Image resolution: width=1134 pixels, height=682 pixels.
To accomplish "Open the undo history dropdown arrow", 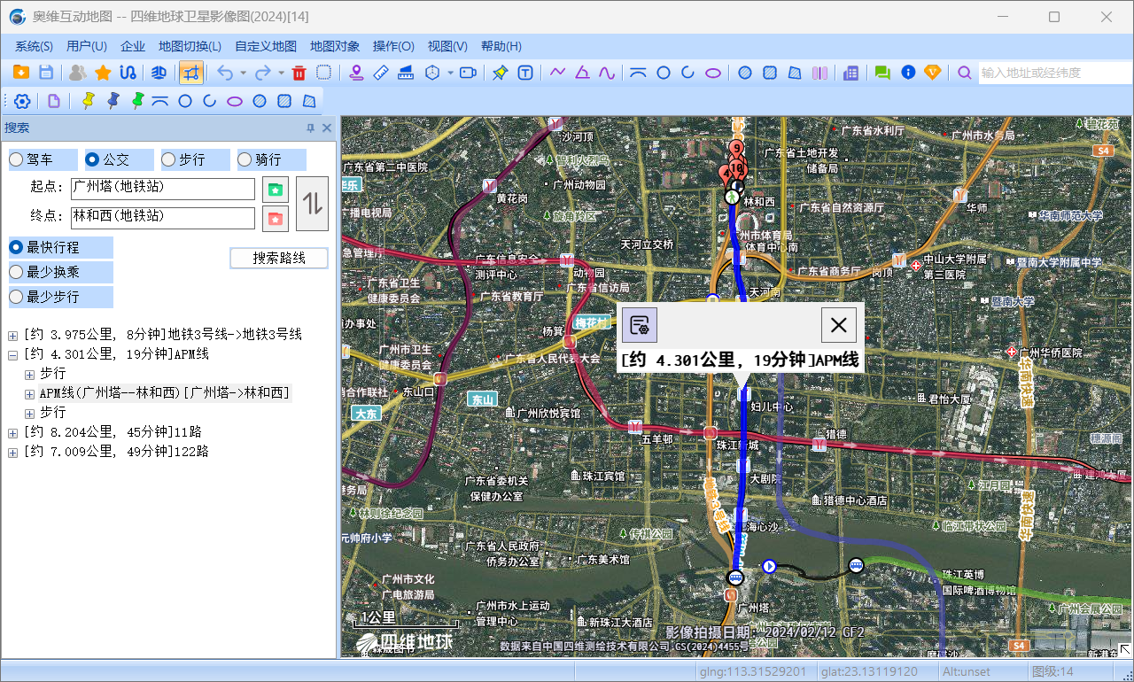I will click(x=243, y=73).
